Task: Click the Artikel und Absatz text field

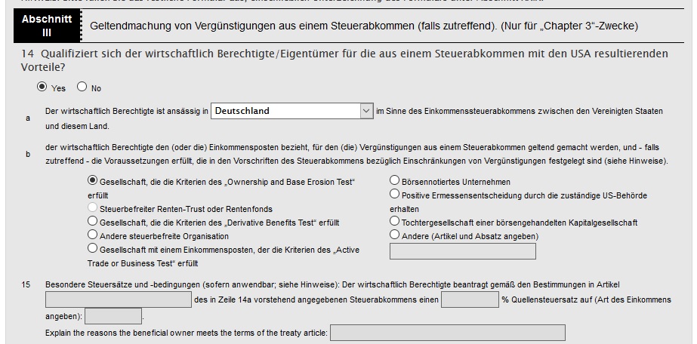Action: click(x=463, y=251)
